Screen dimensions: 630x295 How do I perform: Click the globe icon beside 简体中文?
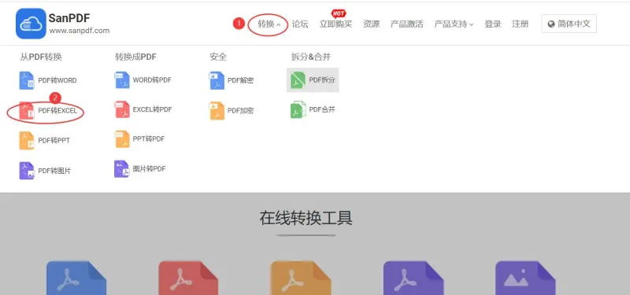[x=550, y=24]
